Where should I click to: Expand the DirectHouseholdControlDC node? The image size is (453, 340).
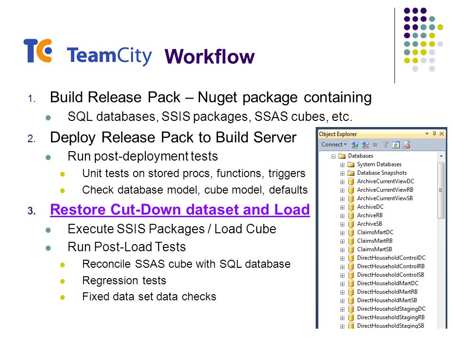pos(343,258)
